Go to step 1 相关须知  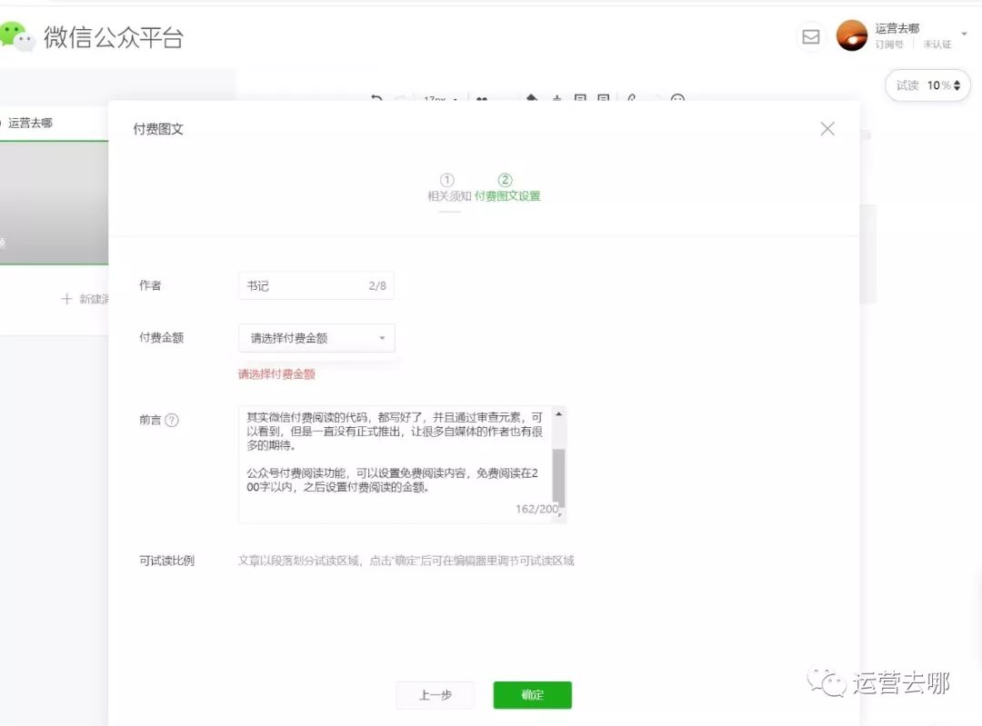(448, 188)
